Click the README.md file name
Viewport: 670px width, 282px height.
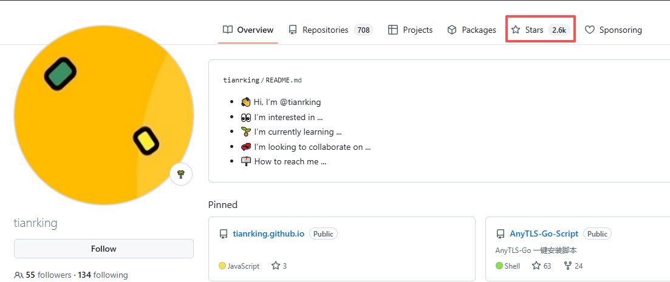click(x=284, y=80)
